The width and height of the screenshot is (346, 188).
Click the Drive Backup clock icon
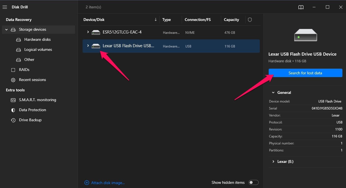point(13,120)
